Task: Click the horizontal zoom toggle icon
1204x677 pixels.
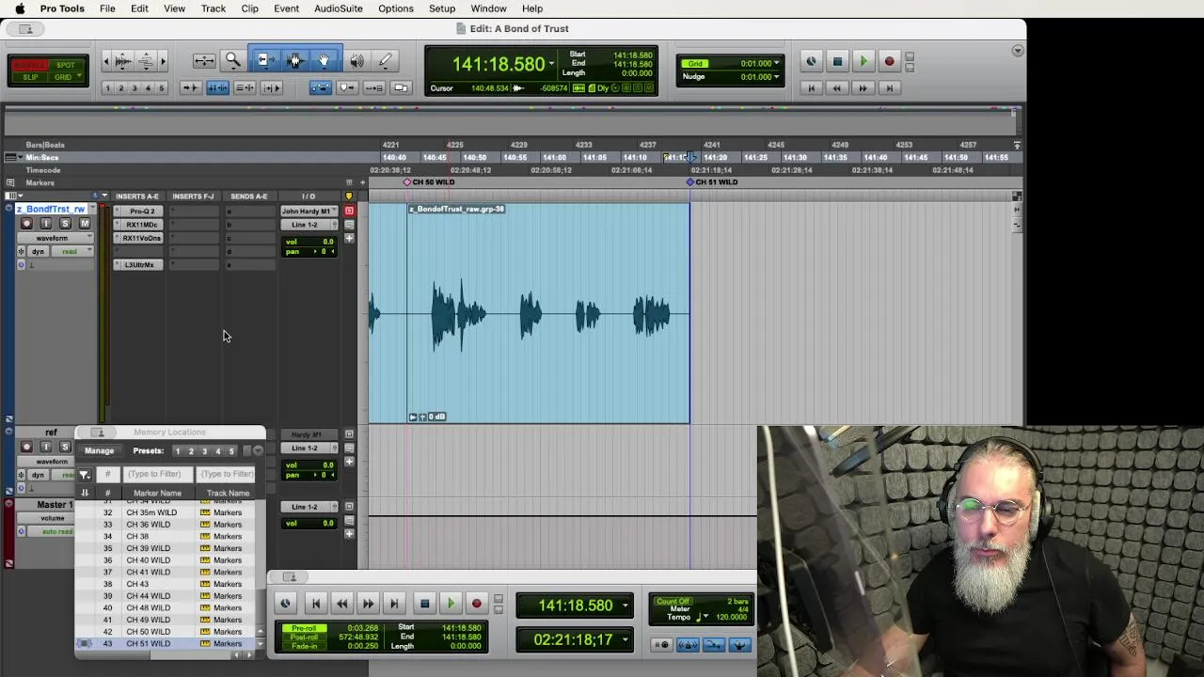Action: (204, 61)
